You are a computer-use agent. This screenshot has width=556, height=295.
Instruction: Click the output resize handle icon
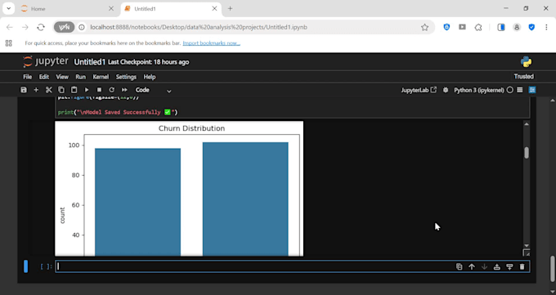(527, 253)
